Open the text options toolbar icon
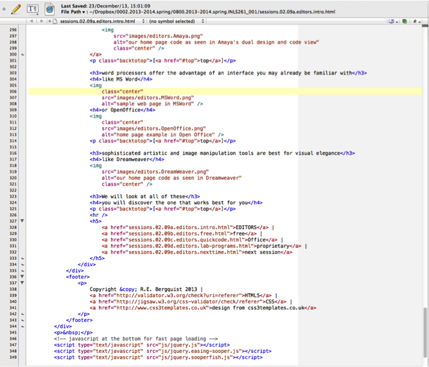Screen dimensions: 429x367 33,8
